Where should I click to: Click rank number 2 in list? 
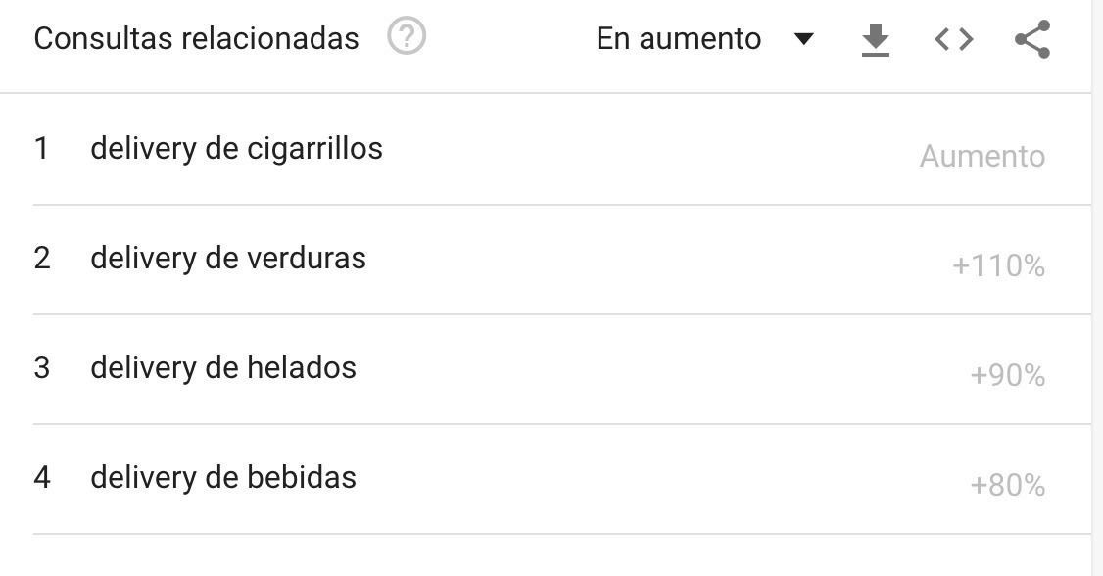[x=41, y=259]
